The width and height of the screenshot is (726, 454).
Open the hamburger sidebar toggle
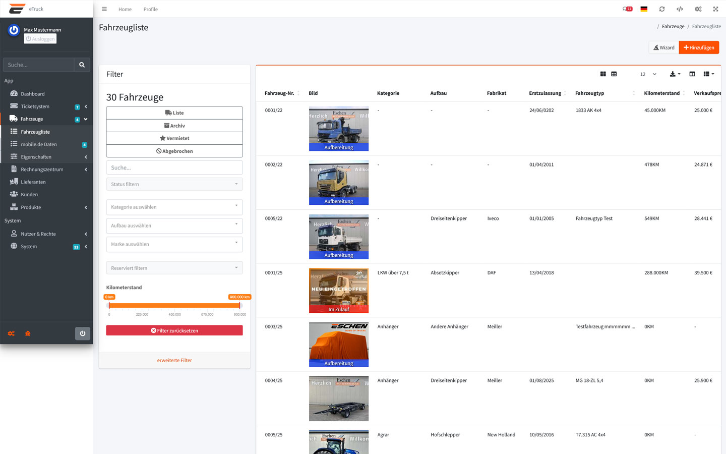(x=104, y=9)
